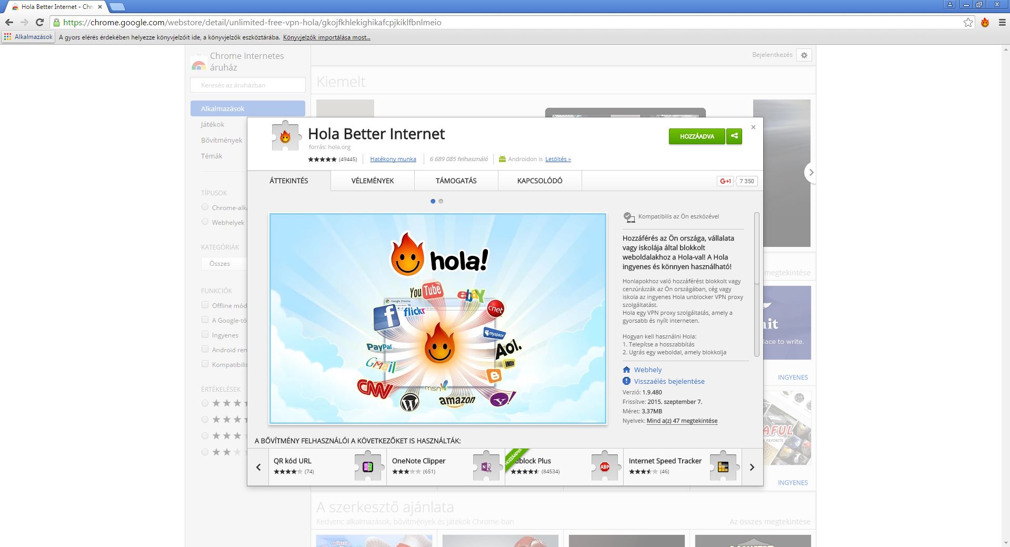
Task: Show previous related extensions with left arrow
Action: 258,467
